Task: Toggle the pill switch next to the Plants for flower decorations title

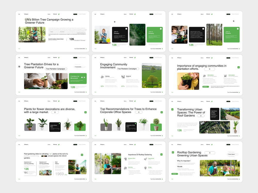Action: (x=55, y=112)
